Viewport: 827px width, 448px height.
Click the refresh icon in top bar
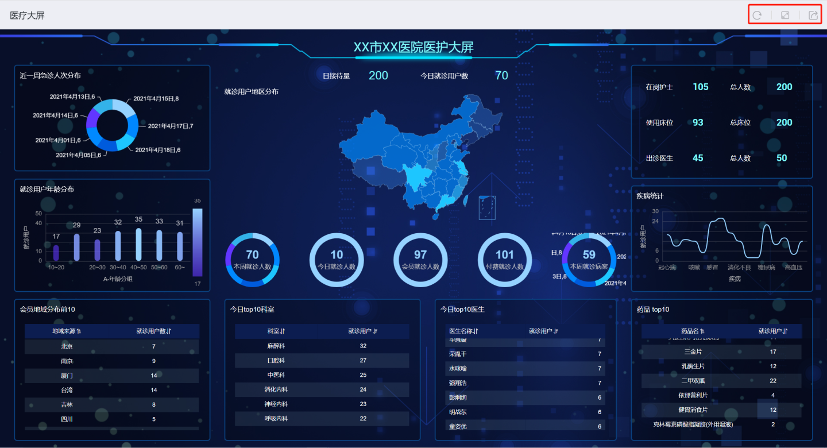[x=757, y=16]
